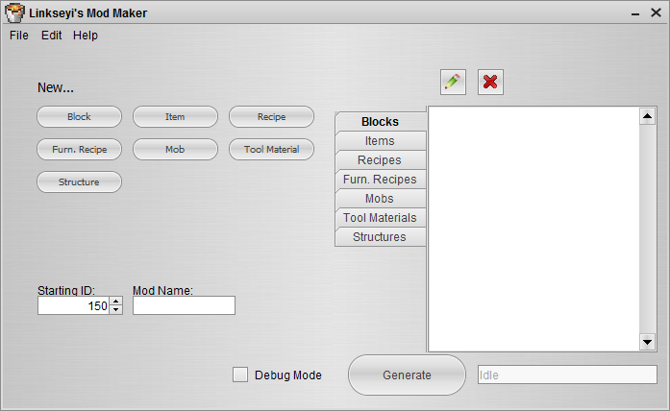Image resolution: width=670 pixels, height=411 pixels.
Task: Switch to the Tool Materials tab
Action: tap(381, 218)
